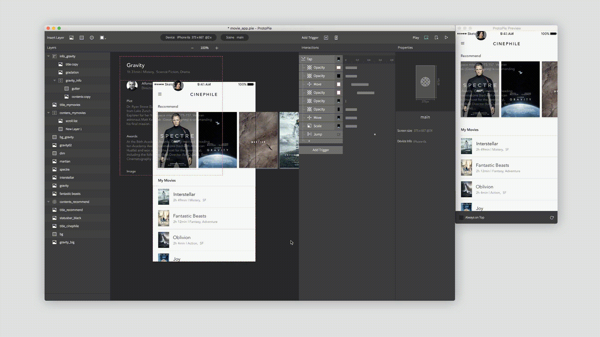Refresh the ProtoPie Preview window

(552, 217)
